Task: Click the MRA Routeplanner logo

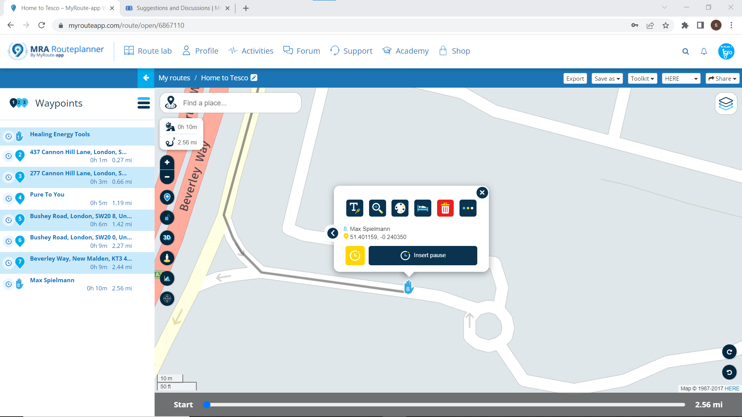Action: coord(56,51)
